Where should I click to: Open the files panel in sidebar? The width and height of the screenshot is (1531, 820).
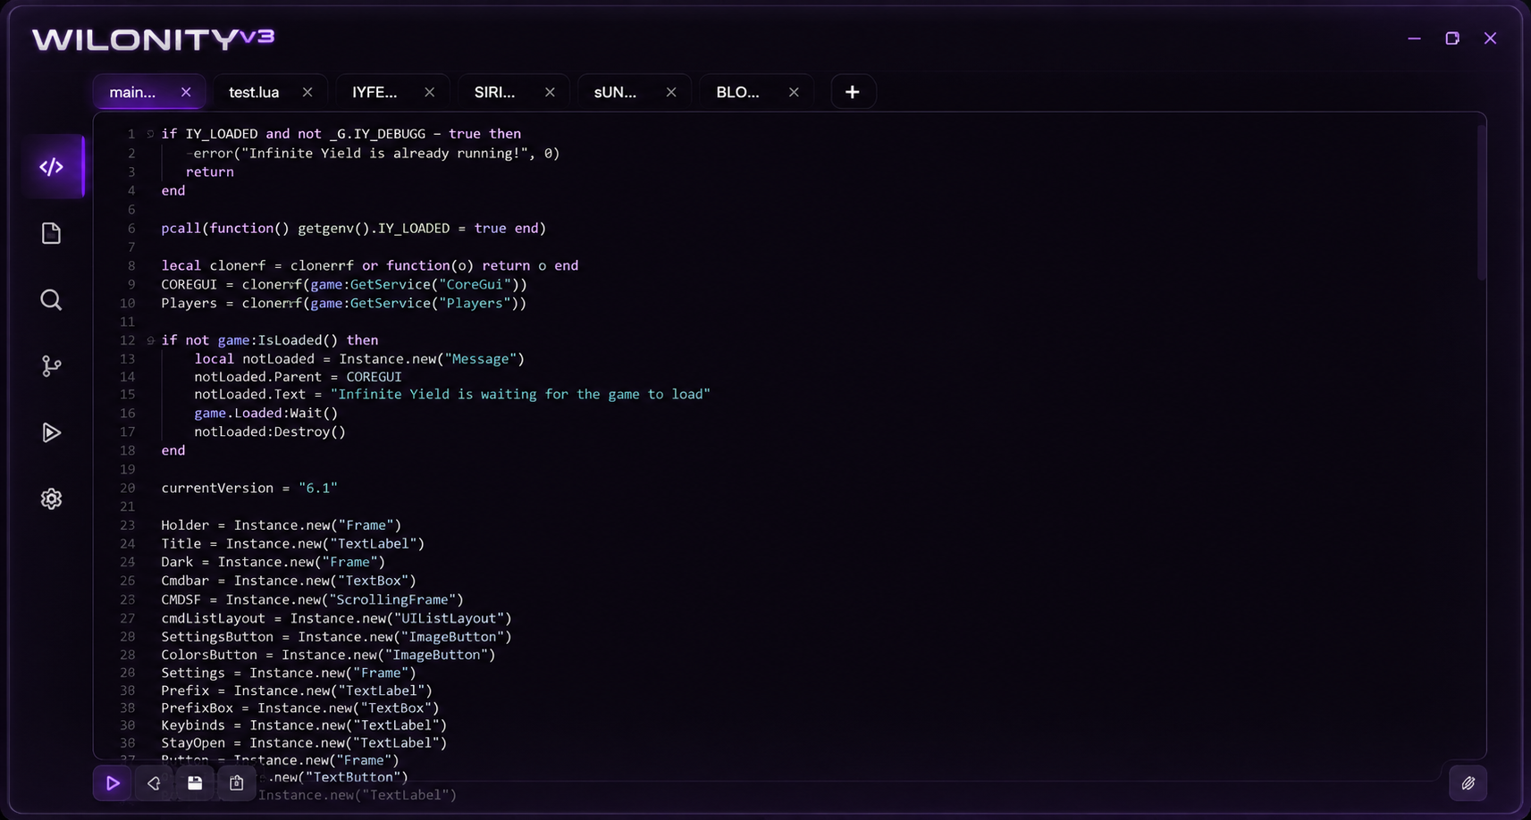tap(51, 234)
